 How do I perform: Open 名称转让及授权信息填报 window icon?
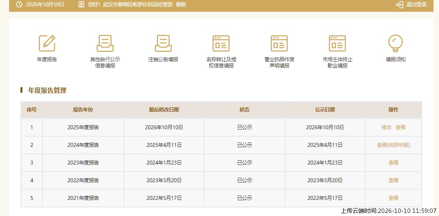click(x=221, y=43)
